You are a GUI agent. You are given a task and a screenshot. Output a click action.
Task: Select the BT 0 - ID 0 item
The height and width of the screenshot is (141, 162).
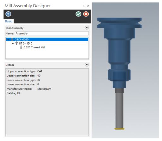[26, 43]
